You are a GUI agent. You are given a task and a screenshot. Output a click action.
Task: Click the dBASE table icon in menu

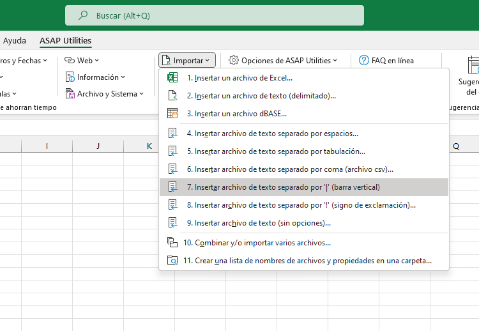(x=172, y=113)
